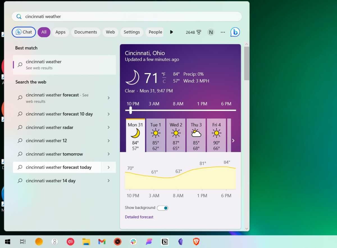Click the Microsoft Rewards points trophy icon
The height and width of the screenshot is (248, 337).
pyautogui.click(x=199, y=32)
